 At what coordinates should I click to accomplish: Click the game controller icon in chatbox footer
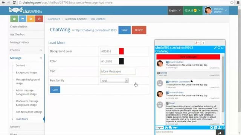coord(175,127)
